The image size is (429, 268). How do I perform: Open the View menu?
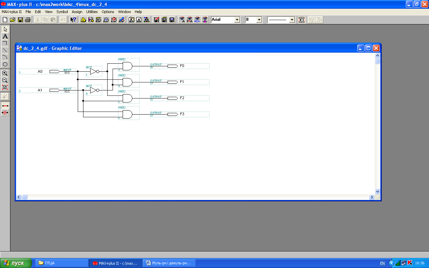(x=49, y=12)
